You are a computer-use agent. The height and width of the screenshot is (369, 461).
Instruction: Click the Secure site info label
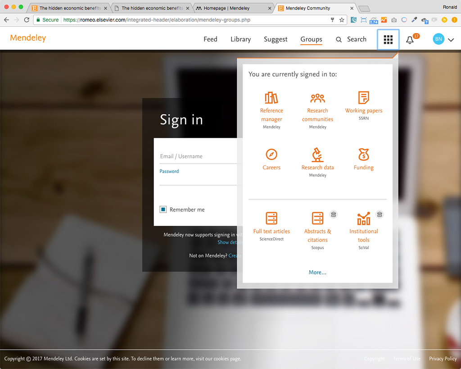coord(47,20)
